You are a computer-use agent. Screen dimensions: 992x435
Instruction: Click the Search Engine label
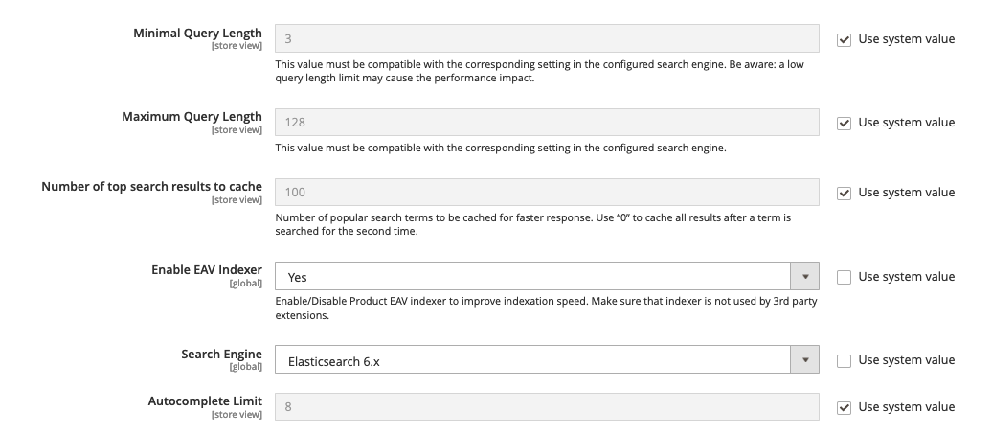[x=221, y=354]
